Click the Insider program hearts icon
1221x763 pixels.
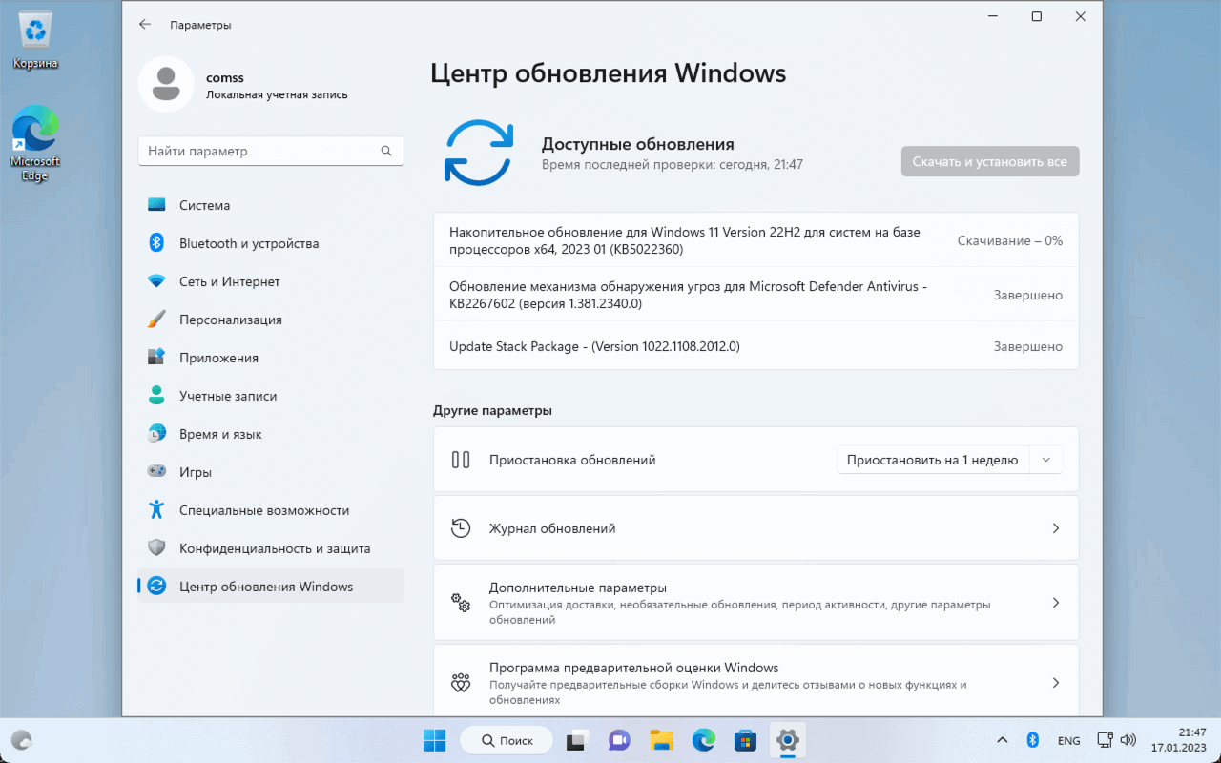(461, 683)
